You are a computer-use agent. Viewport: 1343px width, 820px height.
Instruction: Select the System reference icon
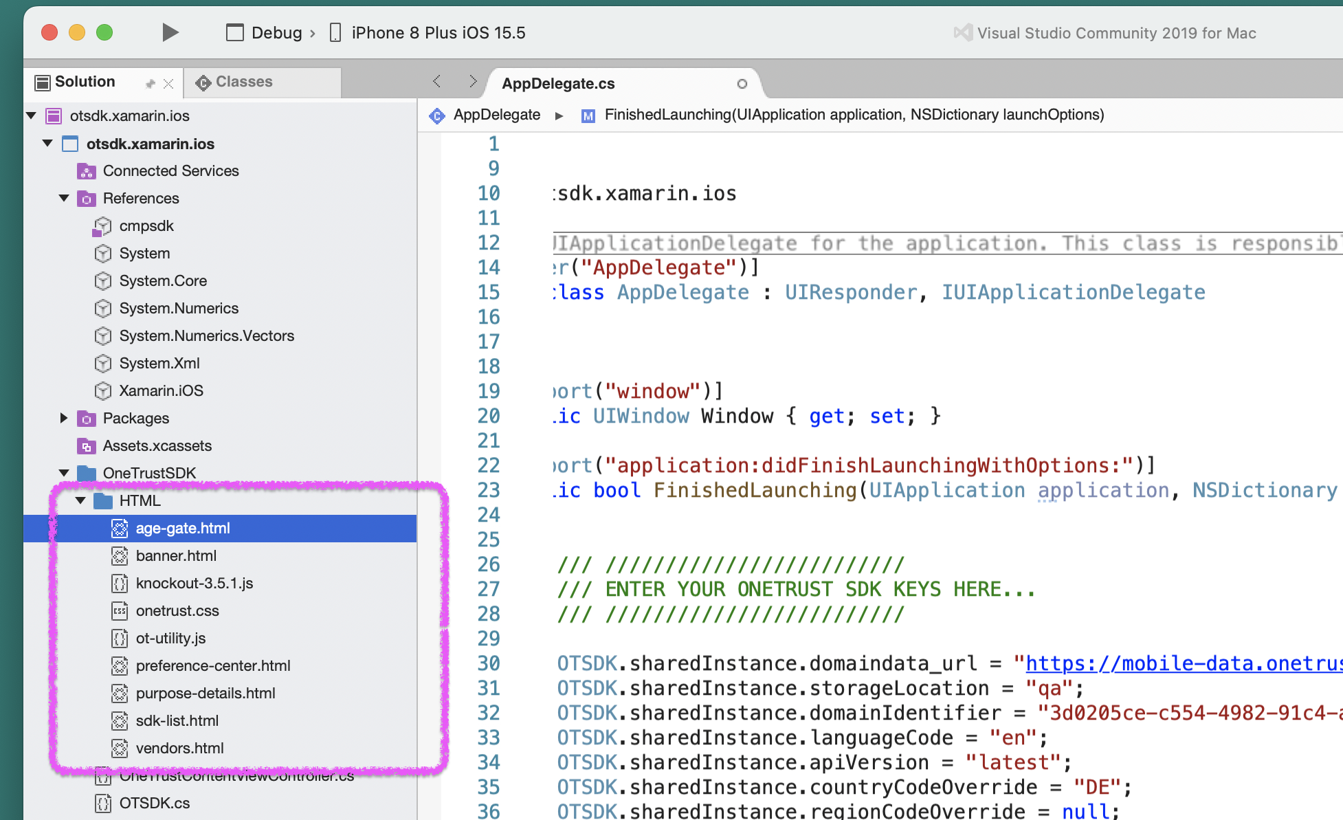(x=103, y=254)
